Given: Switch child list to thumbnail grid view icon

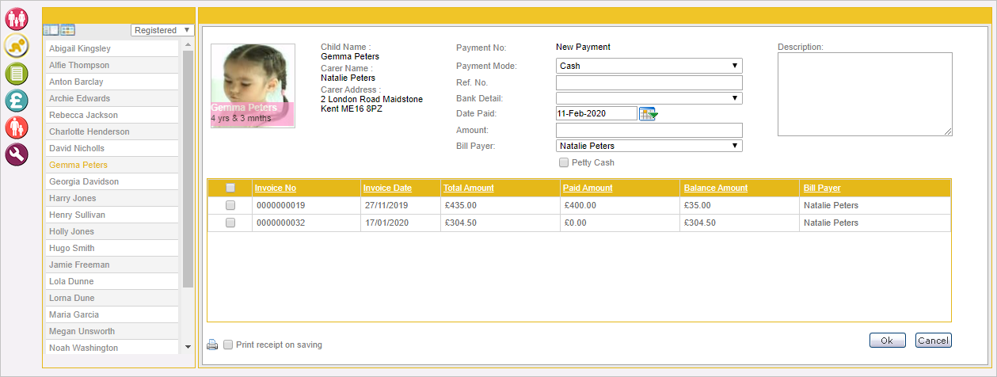Looking at the screenshot, I should pyautogui.click(x=67, y=30).
